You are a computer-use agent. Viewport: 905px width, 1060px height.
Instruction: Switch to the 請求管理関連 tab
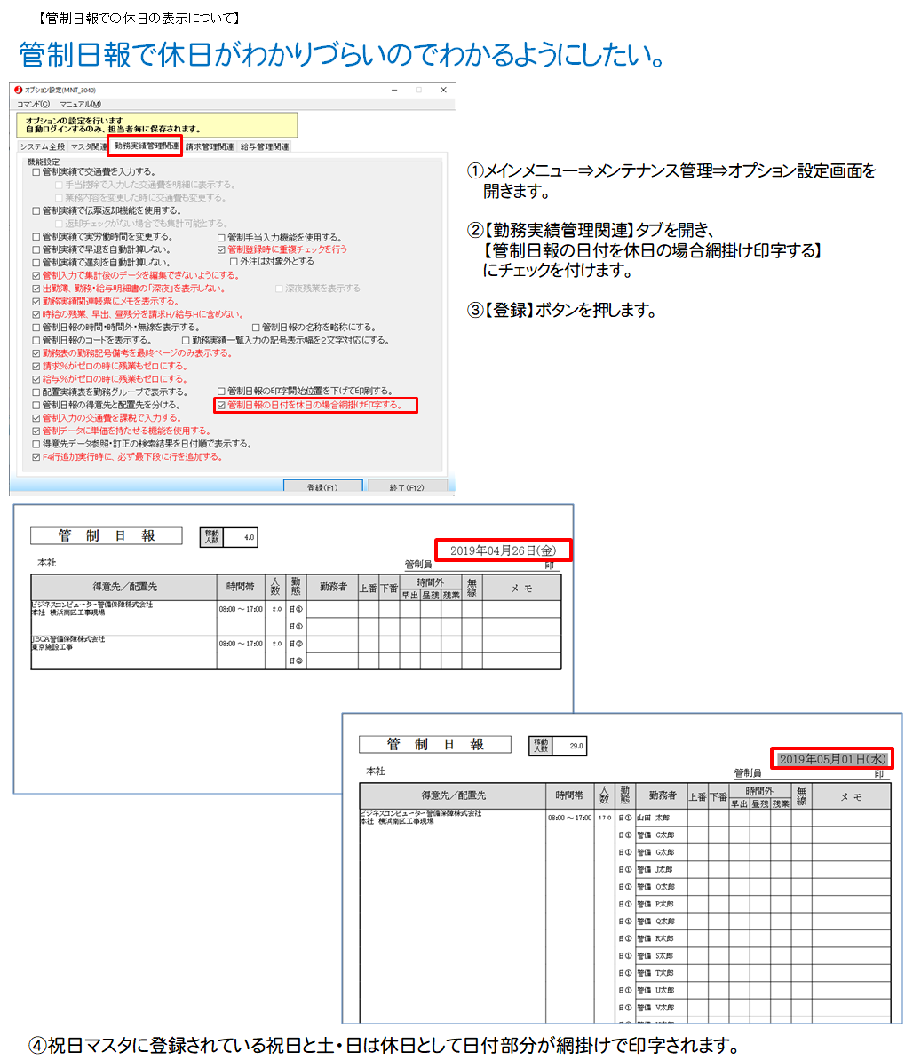[x=210, y=146]
